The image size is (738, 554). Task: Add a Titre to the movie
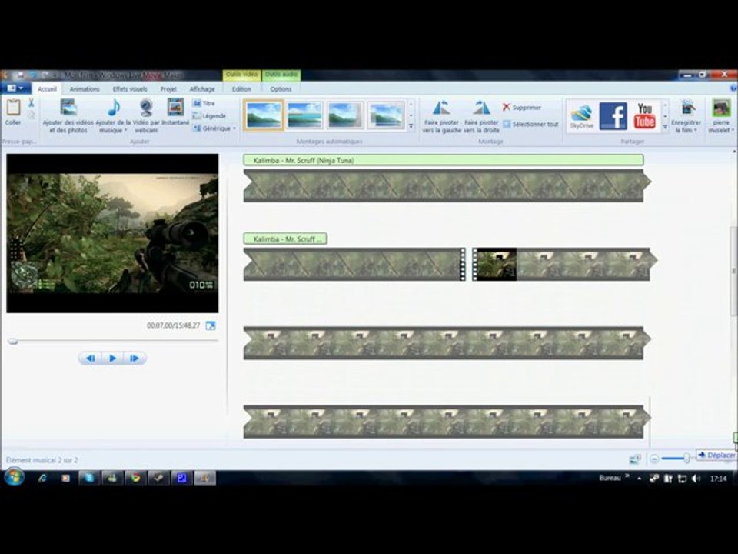(204, 103)
